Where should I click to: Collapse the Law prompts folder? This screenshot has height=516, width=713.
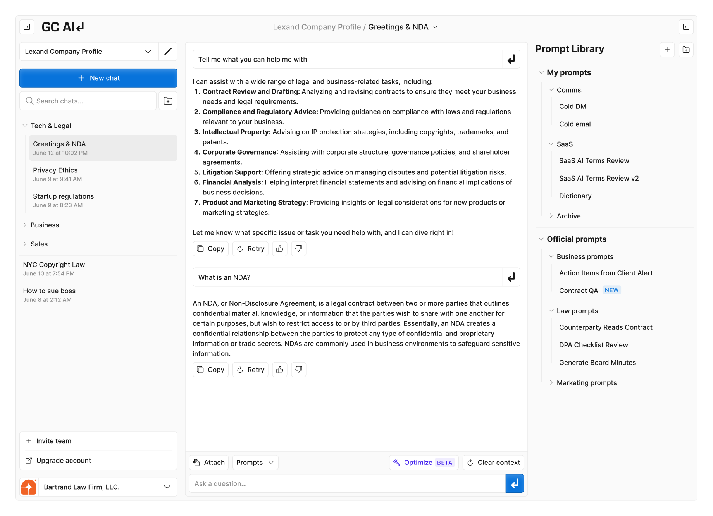pyautogui.click(x=551, y=311)
